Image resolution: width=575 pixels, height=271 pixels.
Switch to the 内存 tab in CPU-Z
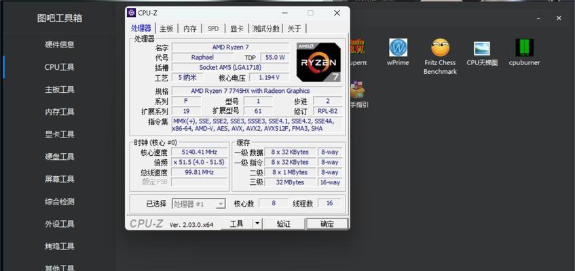pos(189,28)
